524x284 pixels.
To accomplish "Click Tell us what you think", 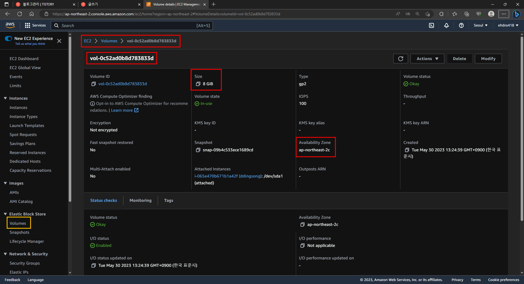I will click(x=30, y=44).
